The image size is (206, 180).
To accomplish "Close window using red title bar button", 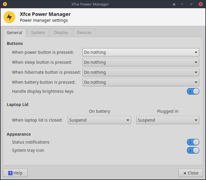I will [x=200, y=4].
